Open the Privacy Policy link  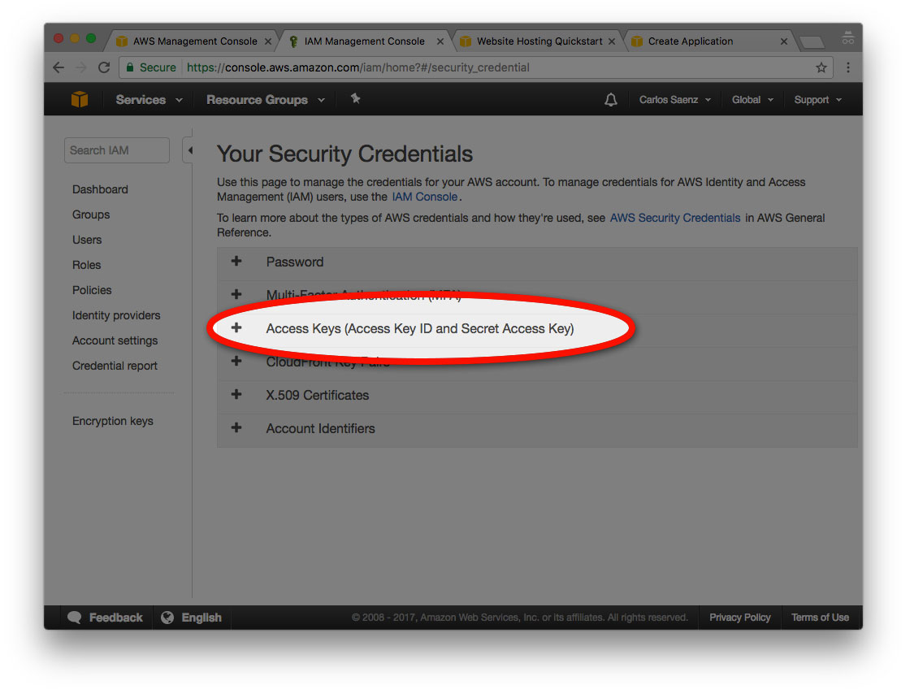[x=739, y=618]
